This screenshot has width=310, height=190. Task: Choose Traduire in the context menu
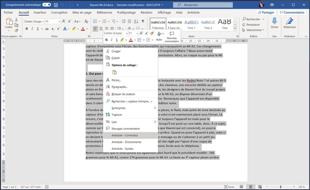pyautogui.click(x=130, y=115)
